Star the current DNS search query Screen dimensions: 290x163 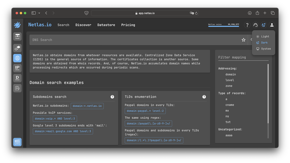(x=243, y=40)
